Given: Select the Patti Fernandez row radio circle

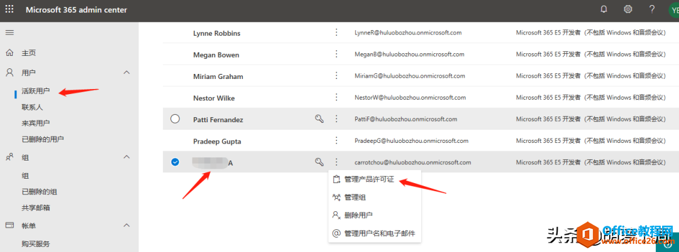Looking at the screenshot, I should tap(175, 118).
